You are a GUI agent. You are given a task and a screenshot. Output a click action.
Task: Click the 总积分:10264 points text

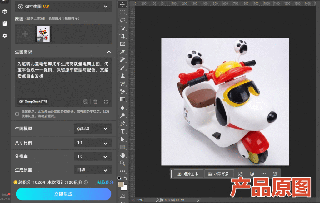tap(32, 182)
